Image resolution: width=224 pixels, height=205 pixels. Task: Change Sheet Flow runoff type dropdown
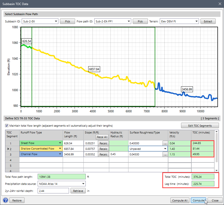(60, 143)
